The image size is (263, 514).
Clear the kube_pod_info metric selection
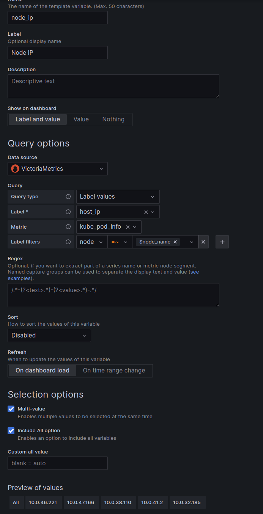point(128,227)
